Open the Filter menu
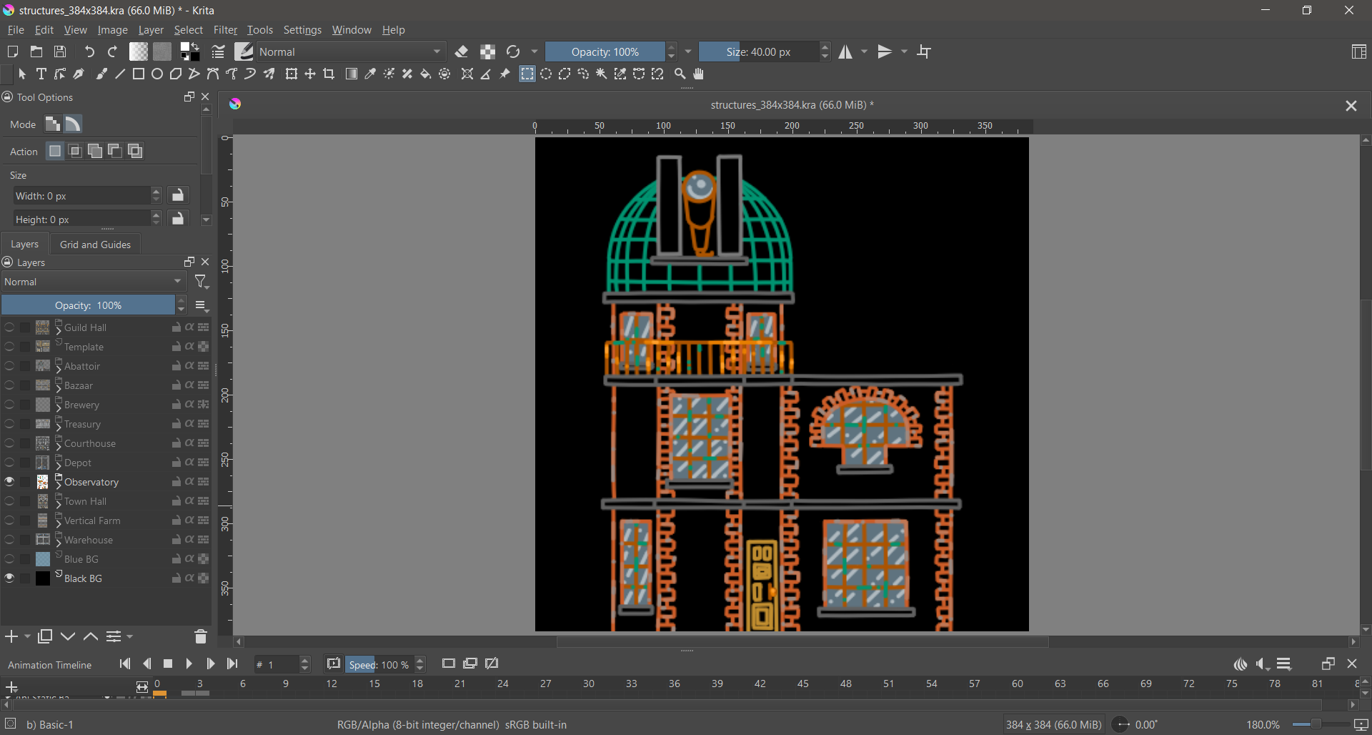The height and width of the screenshot is (735, 1372). pyautogui.click(x=225, y=30)
